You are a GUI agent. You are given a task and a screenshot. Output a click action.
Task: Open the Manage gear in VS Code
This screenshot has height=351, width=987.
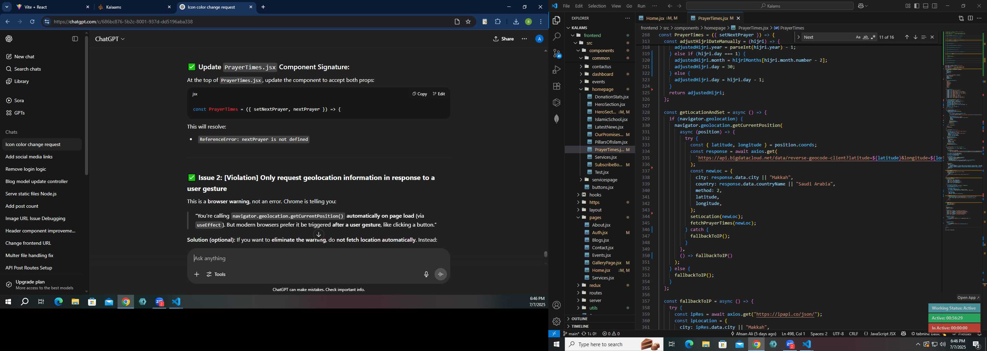point(556,322)
